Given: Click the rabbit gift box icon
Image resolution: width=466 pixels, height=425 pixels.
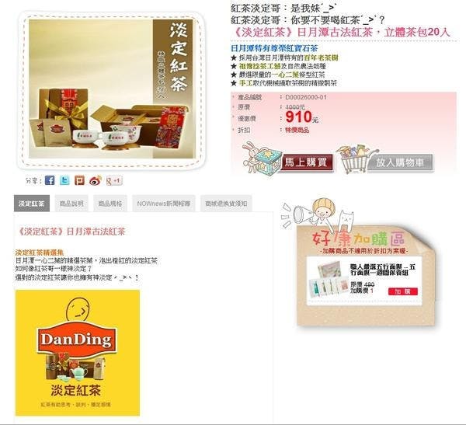Looking at the screenshot, I should pos(262,159).
